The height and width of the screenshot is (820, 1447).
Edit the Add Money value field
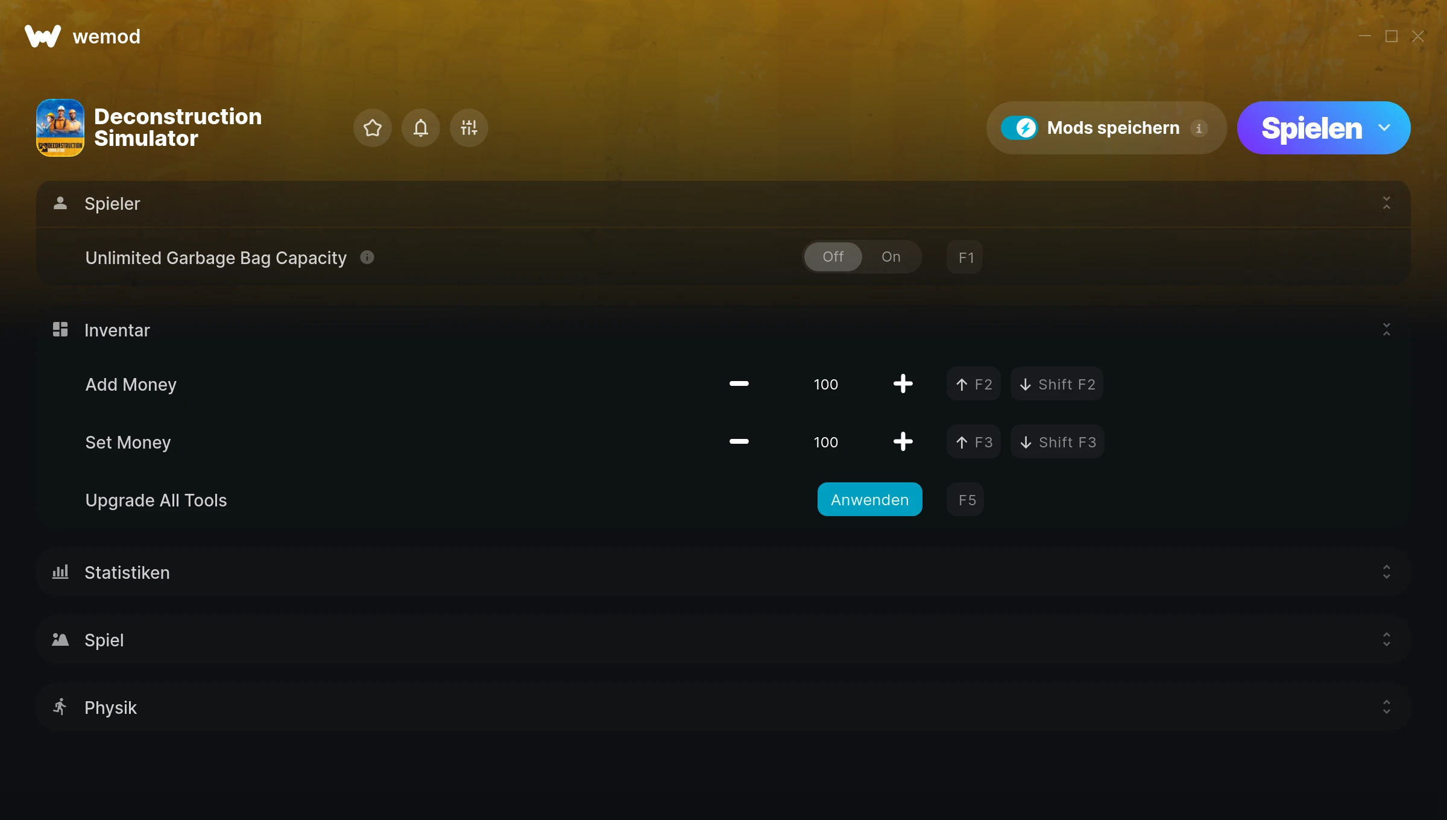826,384
